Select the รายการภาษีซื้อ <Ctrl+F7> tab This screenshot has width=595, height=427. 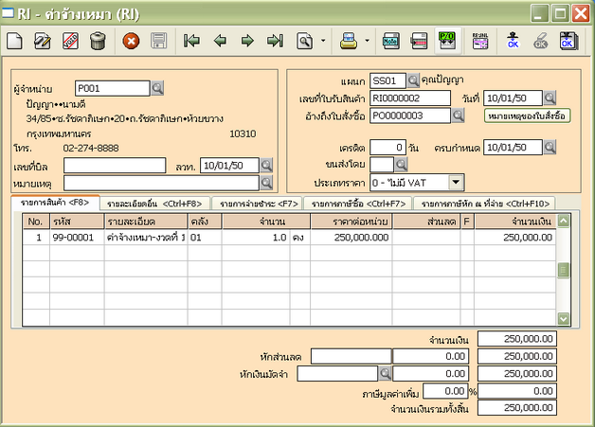(359, 203)
